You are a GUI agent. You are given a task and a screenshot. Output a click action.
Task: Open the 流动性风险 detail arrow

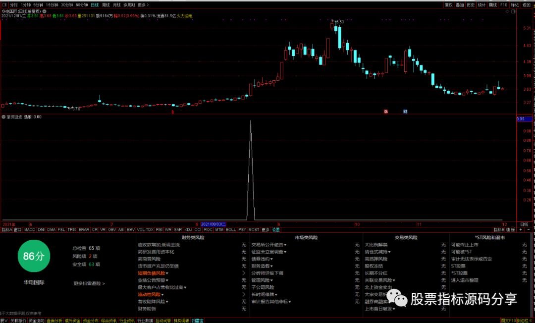(x=244, y=294)
